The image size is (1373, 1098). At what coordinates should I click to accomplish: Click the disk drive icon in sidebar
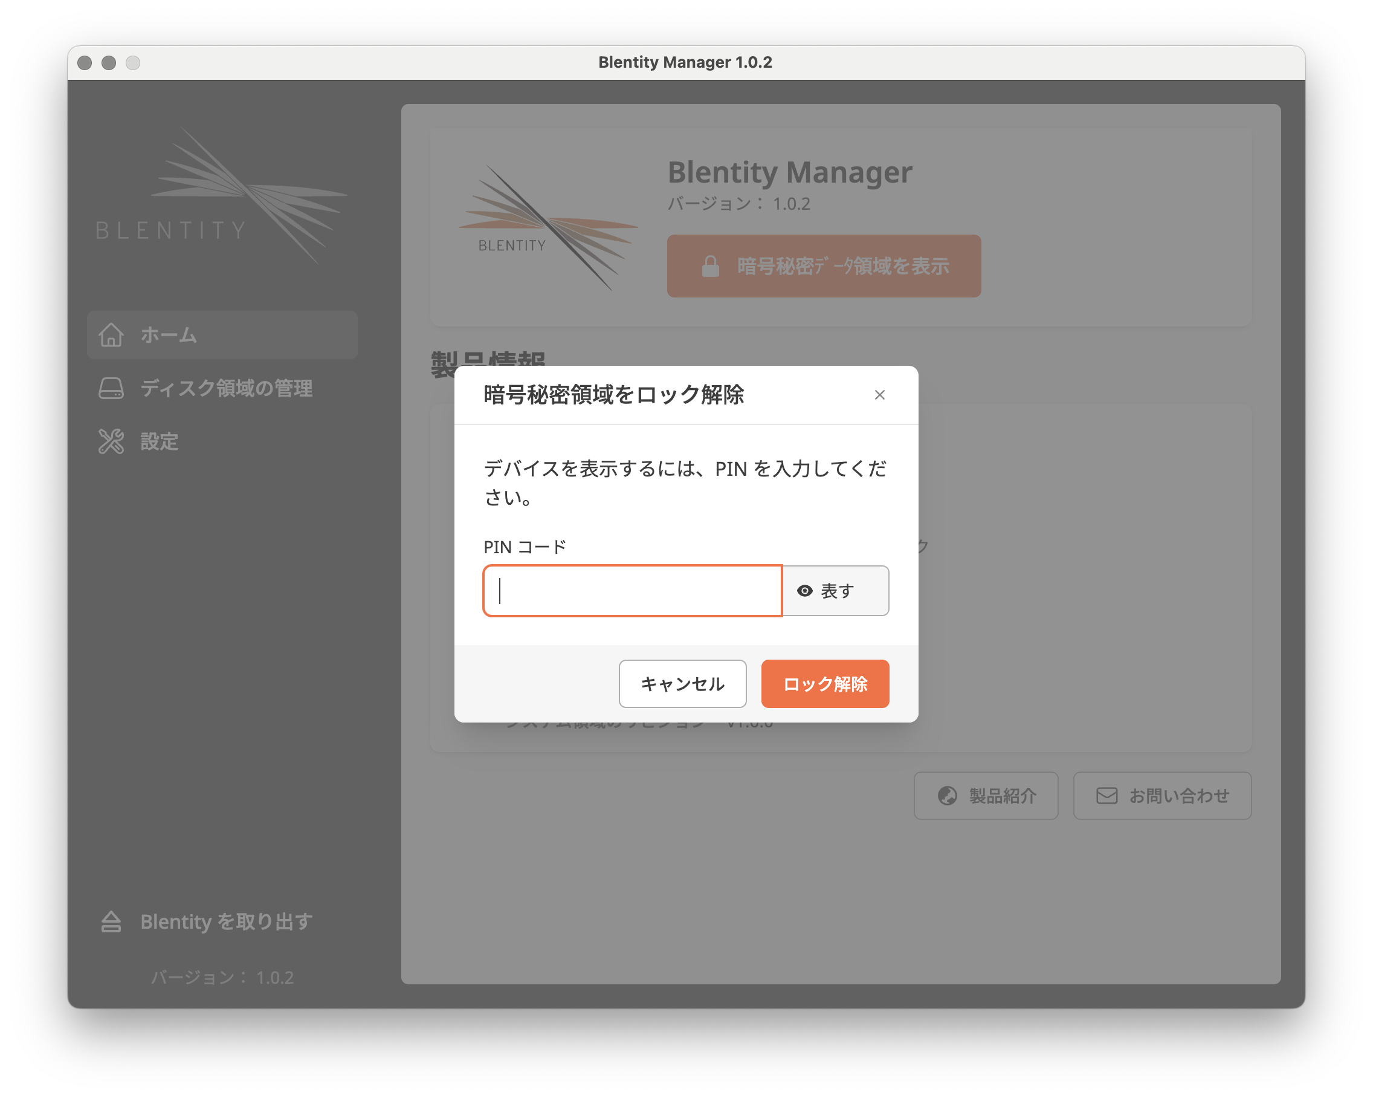[x=111, y=388]
